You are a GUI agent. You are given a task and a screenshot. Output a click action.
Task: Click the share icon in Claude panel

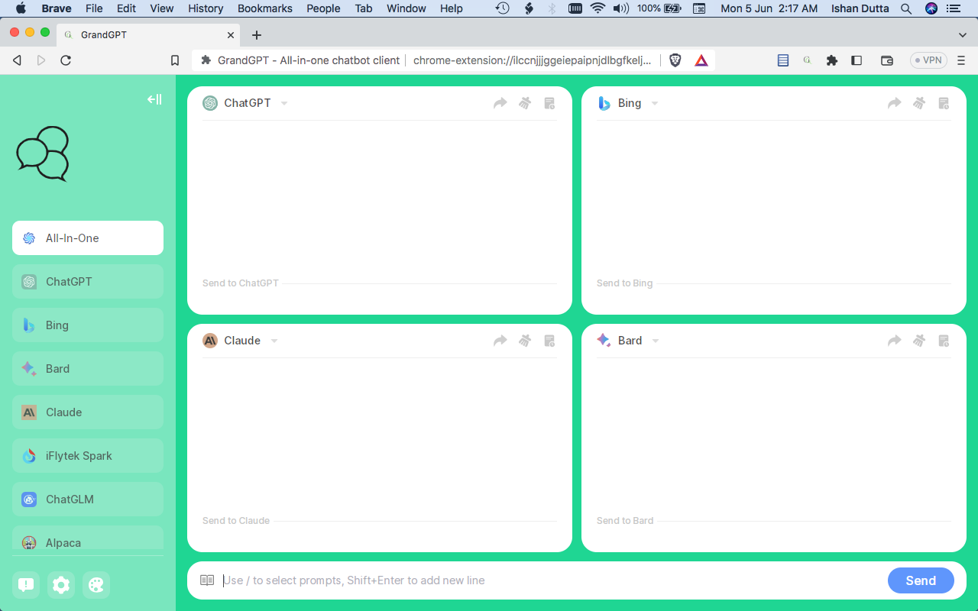(x=500, y=341)
